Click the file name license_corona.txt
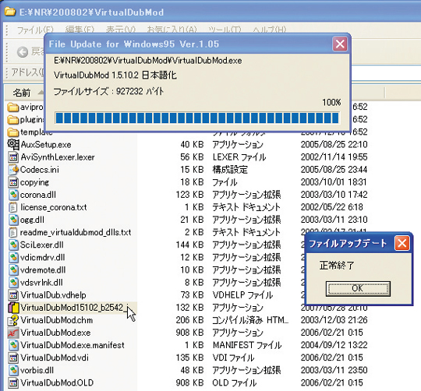 pos(54,207)
